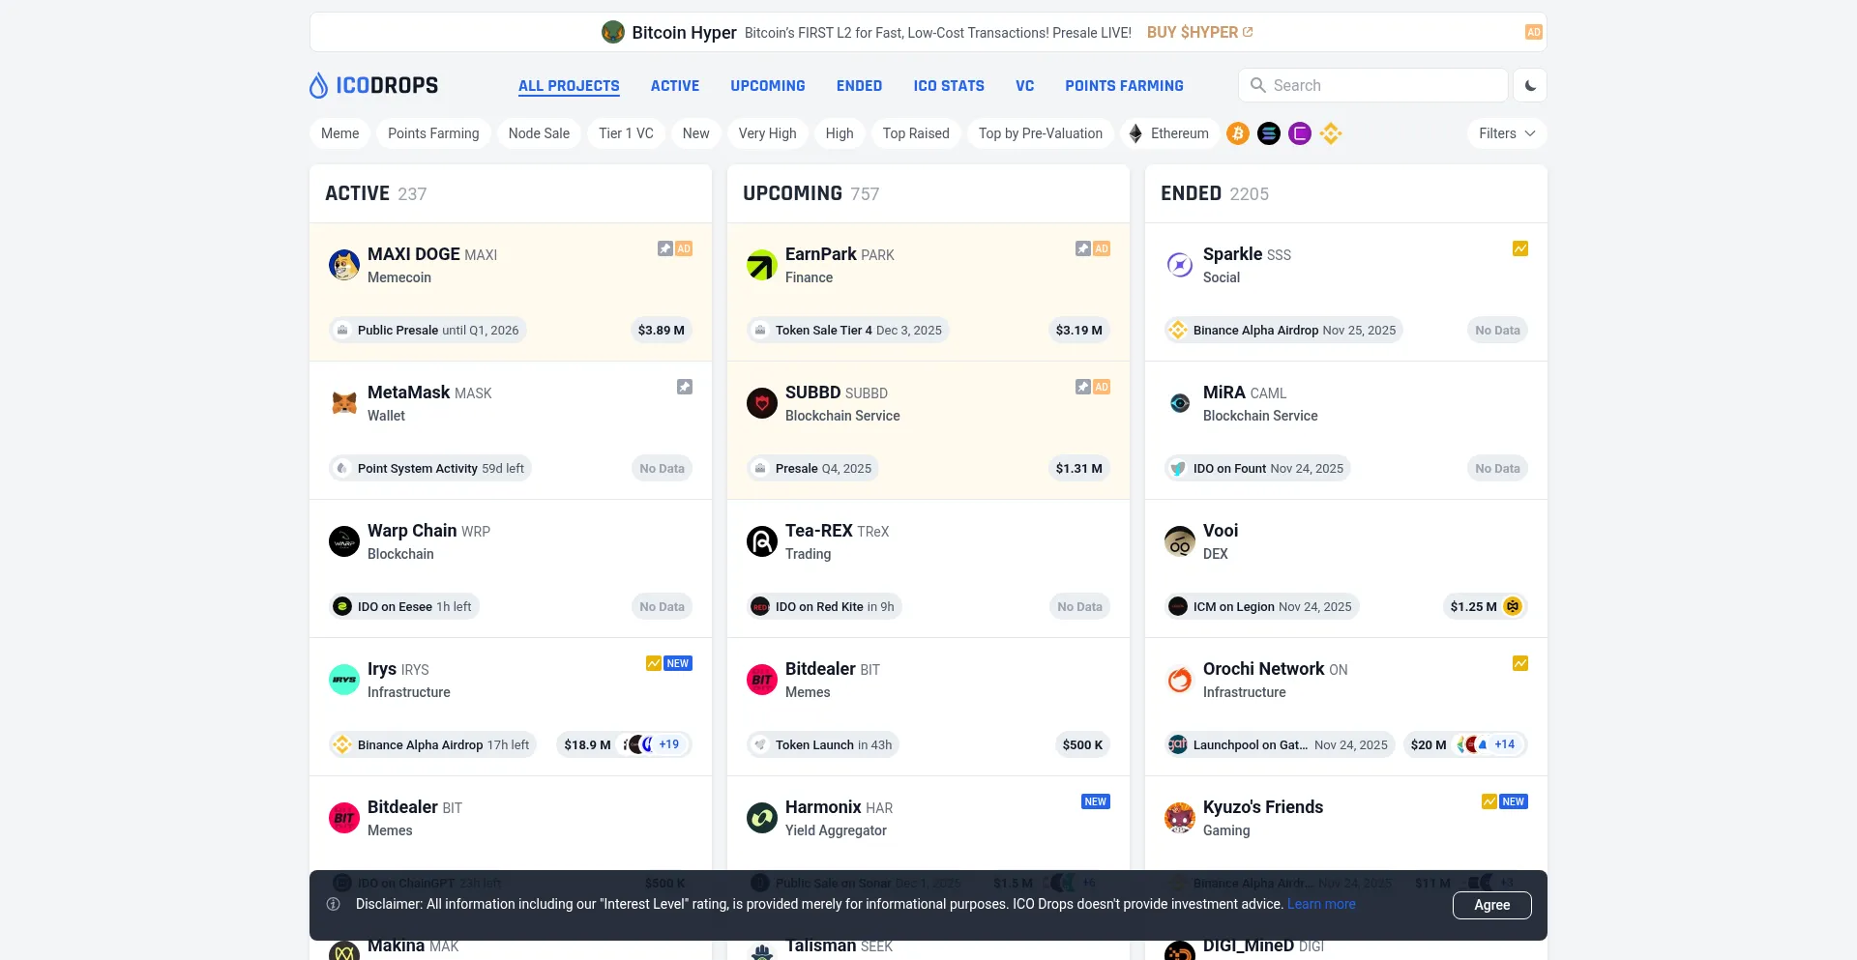The height and width of the screenshot is (960, 1857).
Task: Expand the +19 investors on Irys
Action: pyautogui.click(x=668, y=744)
